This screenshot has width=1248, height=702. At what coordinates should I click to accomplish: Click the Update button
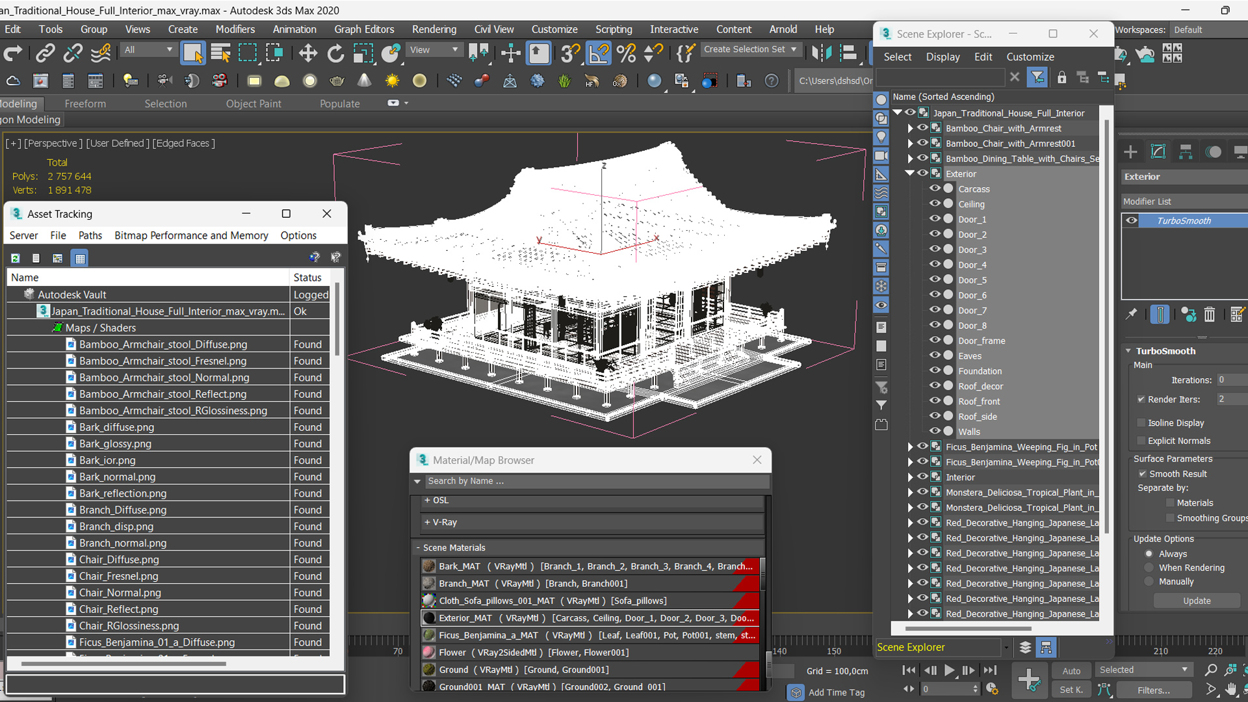click(1197, 601)
